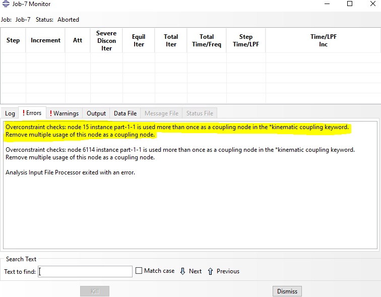Click the Severe Discon Iter header
Image resolution: width=381 pixels, height=297 pixels.
coord(106,40)
